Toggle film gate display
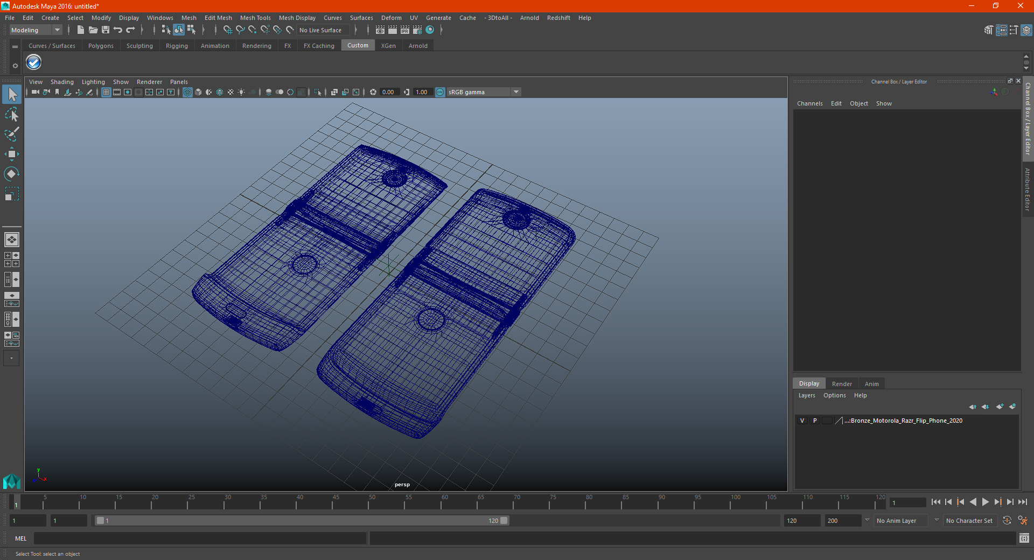This screenshot has height=560, width=1034. pos(117,92)
